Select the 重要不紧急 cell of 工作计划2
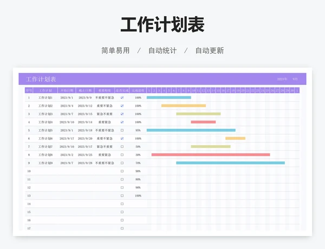The width and height of the screenshot is (325, 249). coord(105,106)
